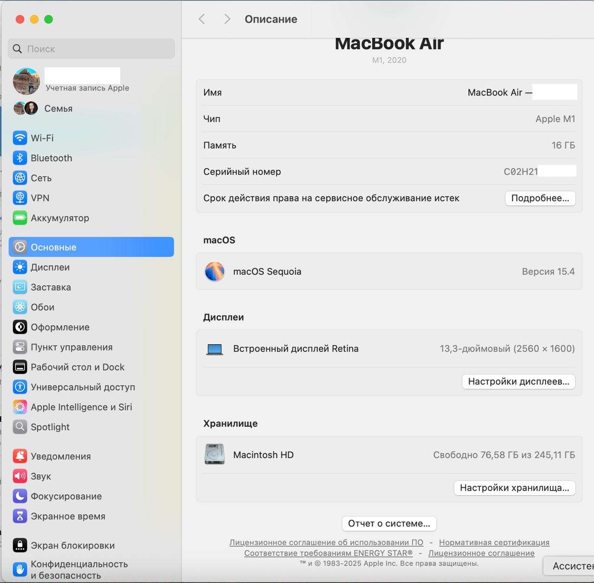Select the VPN globe icon
The height and width of the screenshot is (583, 594).
[20, 198]
